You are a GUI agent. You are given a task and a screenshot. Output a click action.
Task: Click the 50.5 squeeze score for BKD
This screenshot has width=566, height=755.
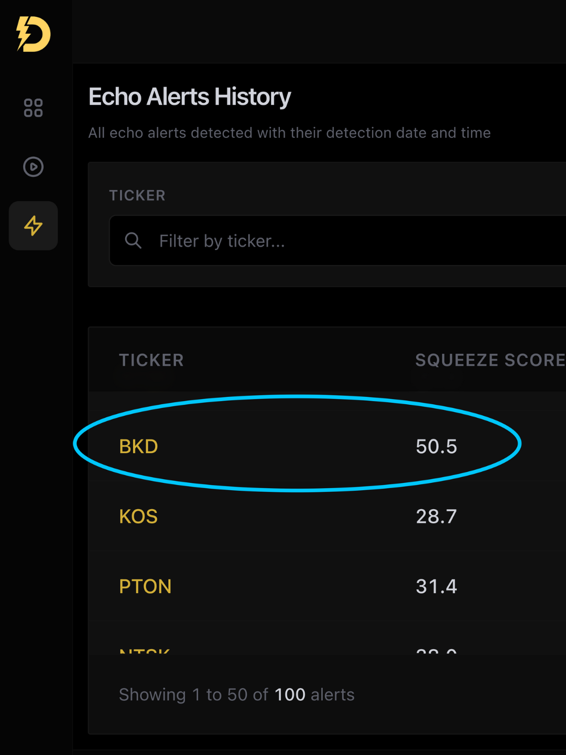pyautogui.click(x=436, y=447)
